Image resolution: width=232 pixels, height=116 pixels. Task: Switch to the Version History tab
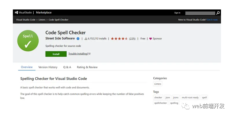tap(48, 67)
